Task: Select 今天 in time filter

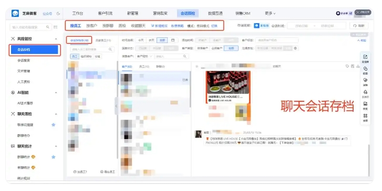Action: [x=141, y=40]
